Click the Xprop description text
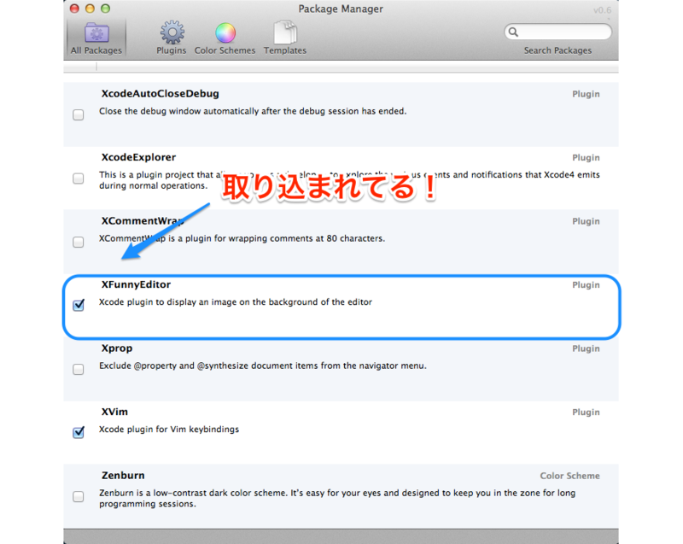 (263, 366)
